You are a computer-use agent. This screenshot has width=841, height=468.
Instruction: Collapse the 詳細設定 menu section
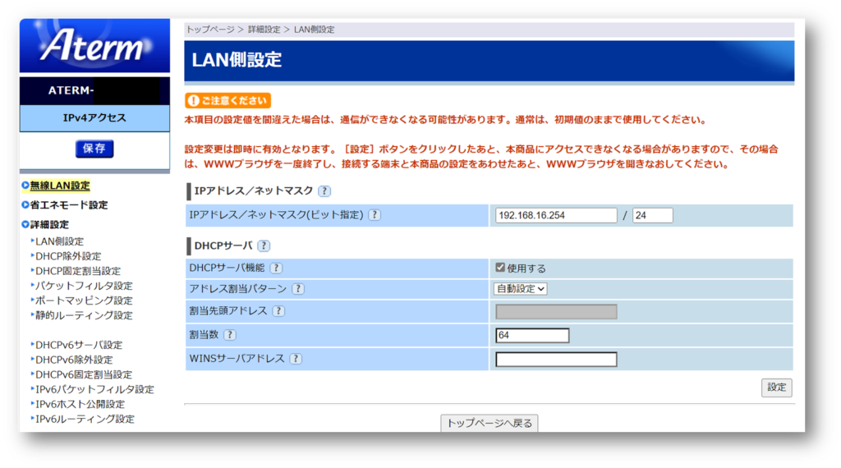49,224
